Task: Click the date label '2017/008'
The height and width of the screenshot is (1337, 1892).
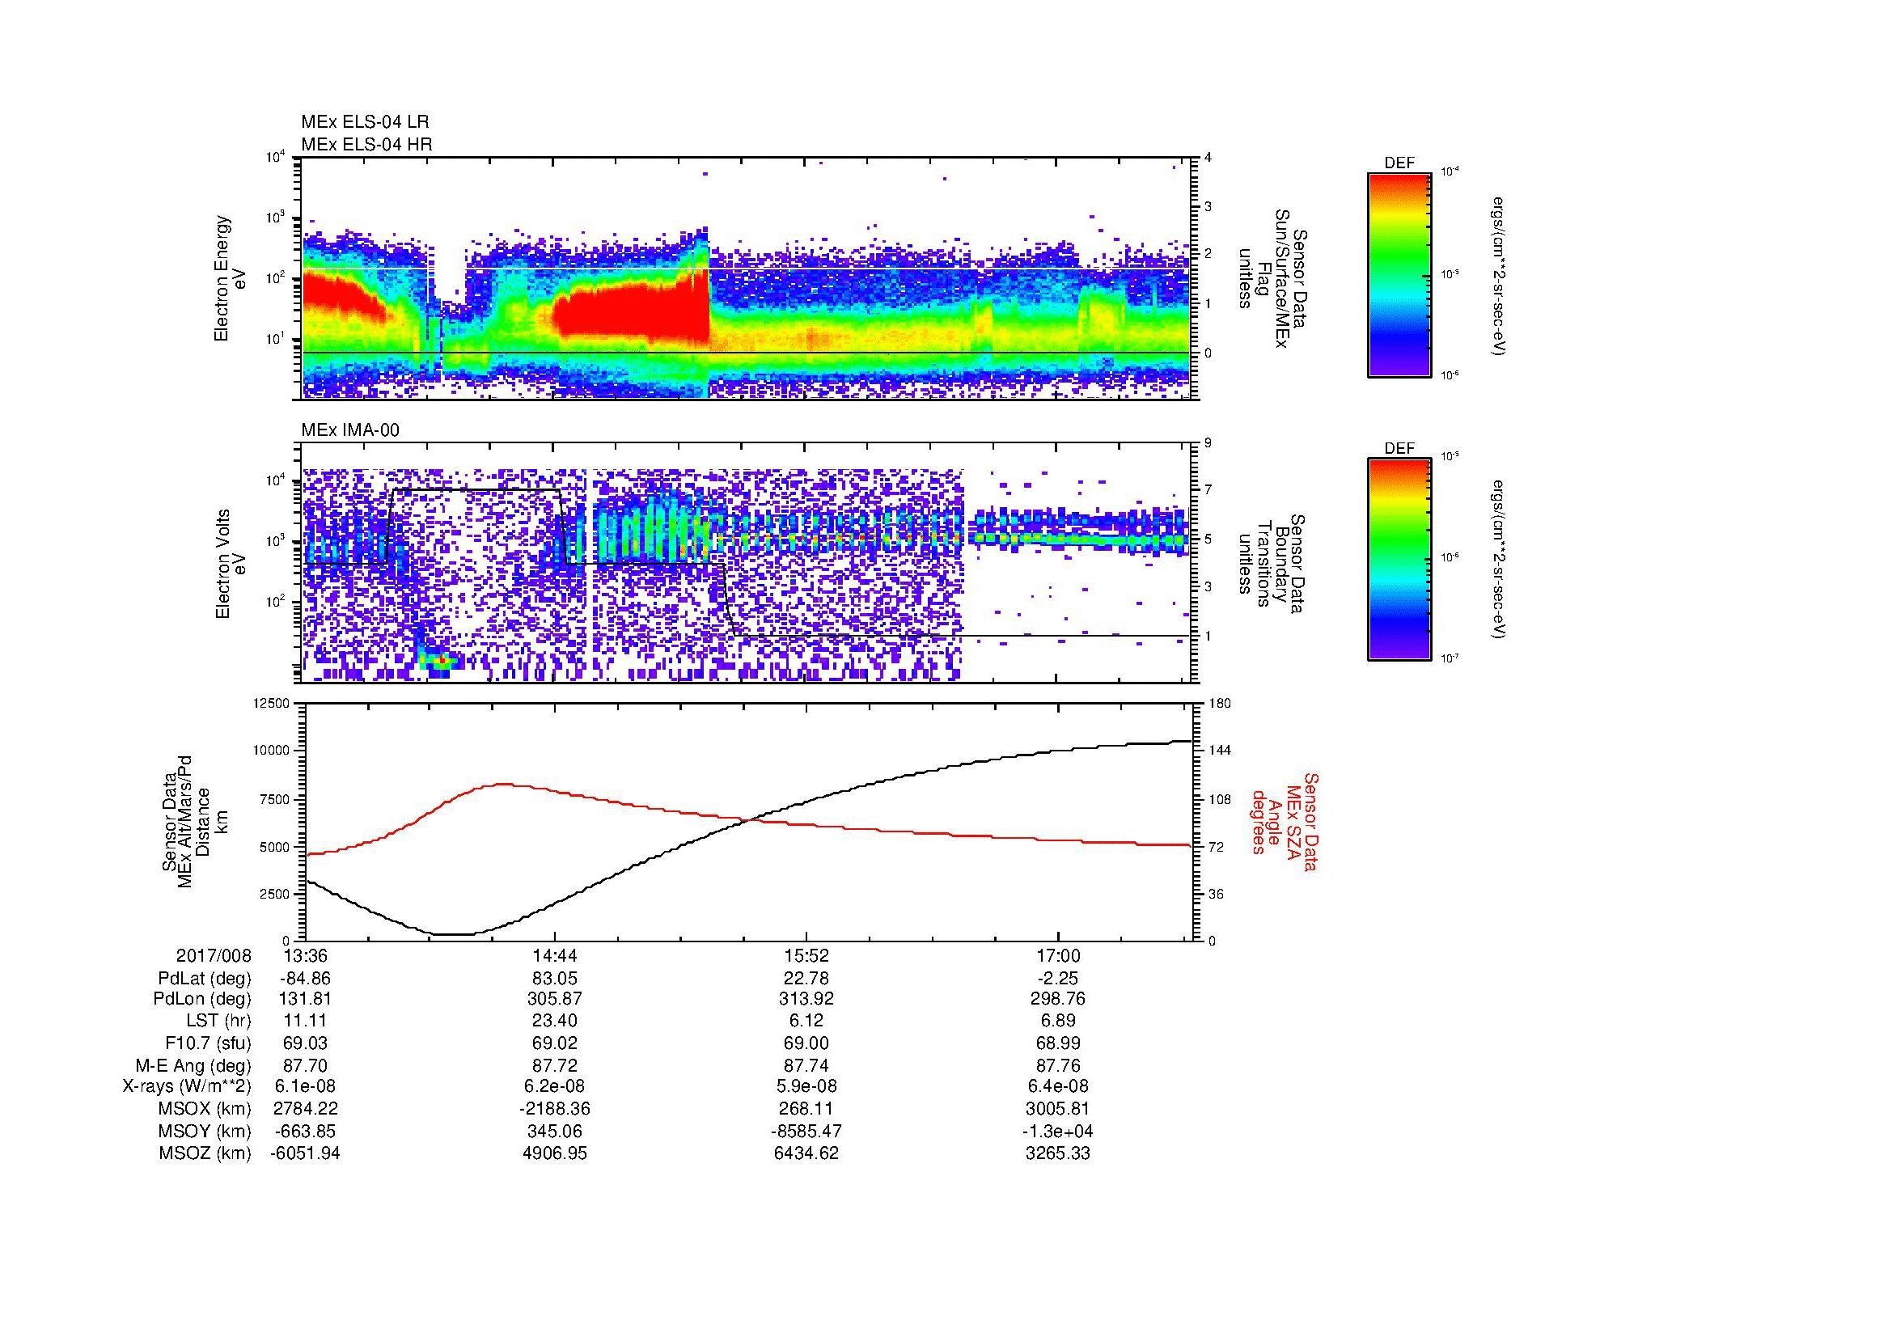Action: click(x=214, y=955)
